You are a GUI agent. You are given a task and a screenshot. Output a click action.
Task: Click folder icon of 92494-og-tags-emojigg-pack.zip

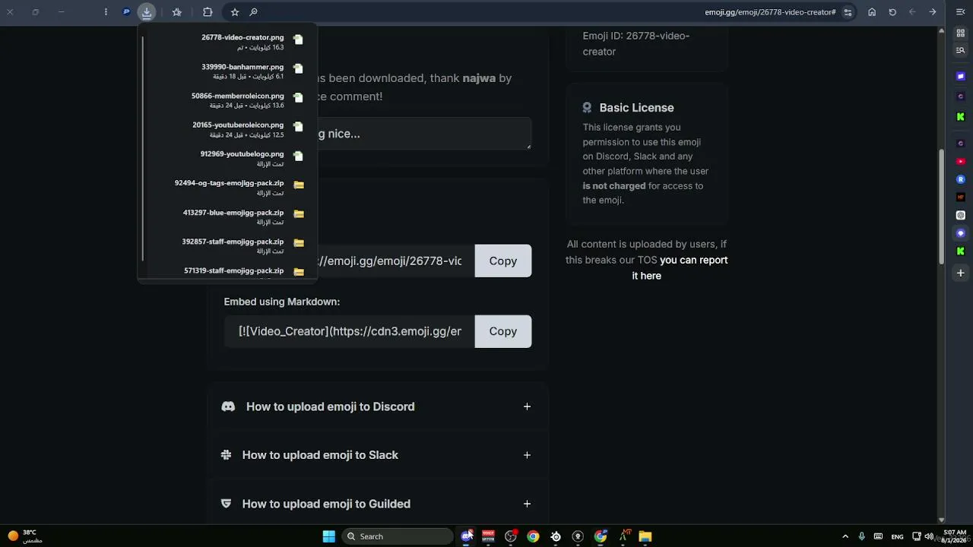pyautogui.click(x=299, y=185)
